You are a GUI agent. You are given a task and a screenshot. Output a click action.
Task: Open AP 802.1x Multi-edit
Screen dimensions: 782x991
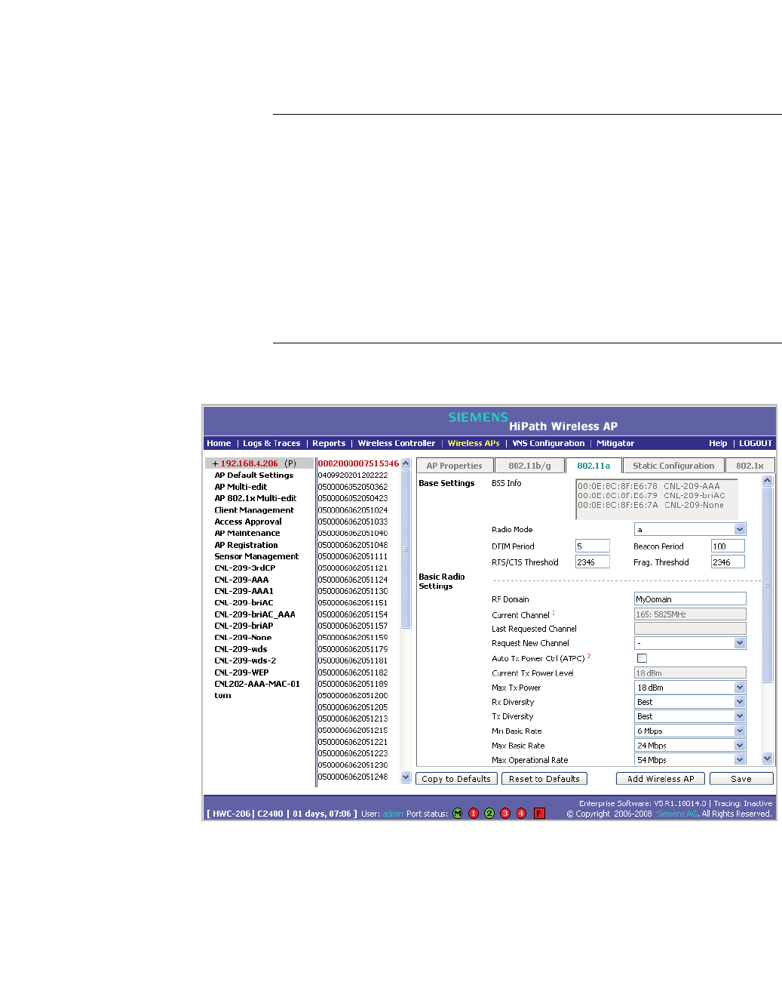256,498
